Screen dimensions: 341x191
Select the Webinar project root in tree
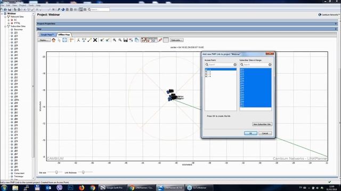[12, 13]
